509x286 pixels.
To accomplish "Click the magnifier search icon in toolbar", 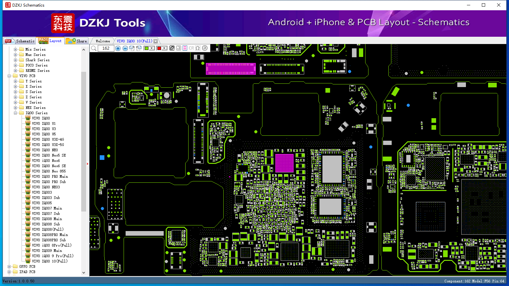I will pos(94,48).
